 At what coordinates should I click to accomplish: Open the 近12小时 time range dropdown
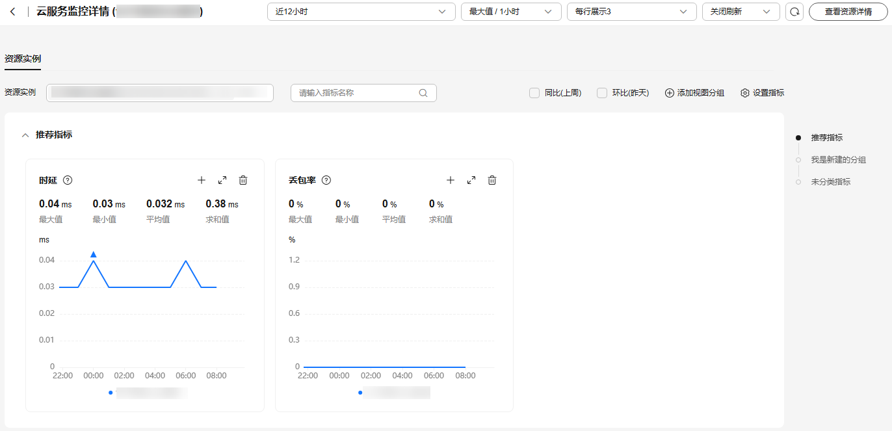(361, 12)
